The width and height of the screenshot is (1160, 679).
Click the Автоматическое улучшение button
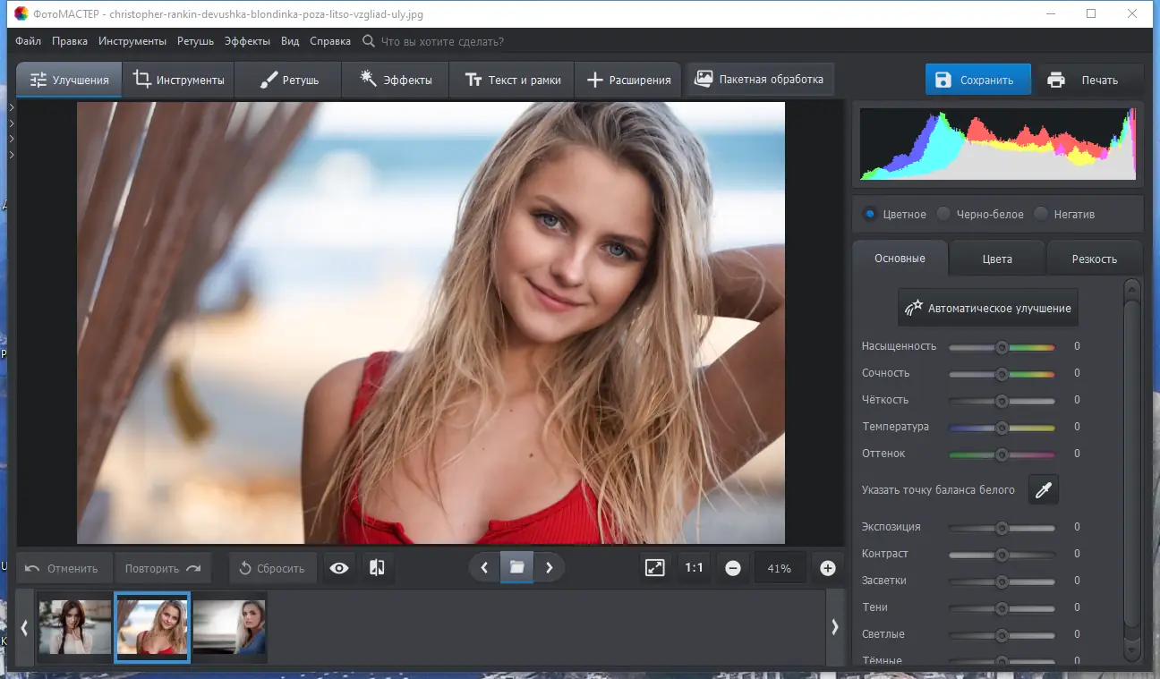coord(988,308)
